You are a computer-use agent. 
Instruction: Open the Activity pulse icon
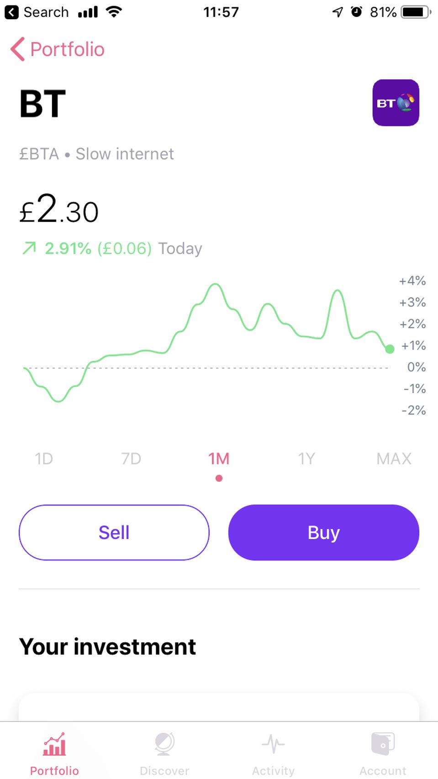click(x=273, y=744)
